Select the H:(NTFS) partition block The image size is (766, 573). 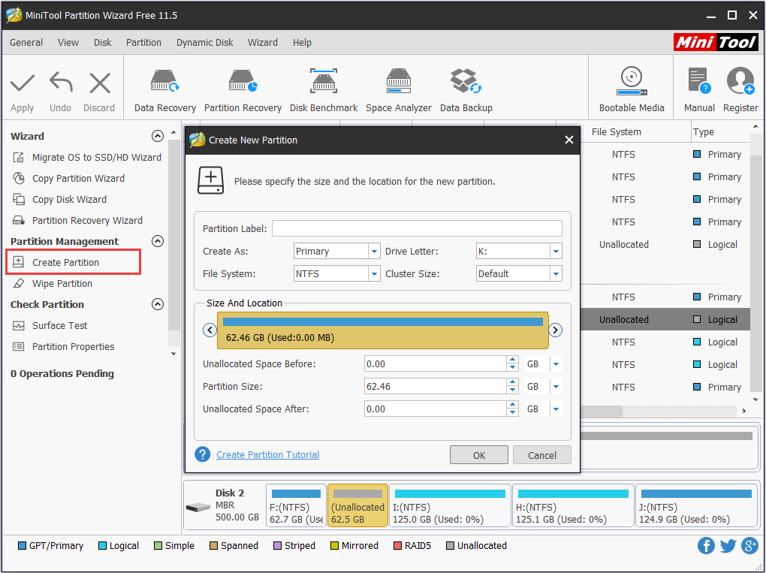tap(573, 505)
